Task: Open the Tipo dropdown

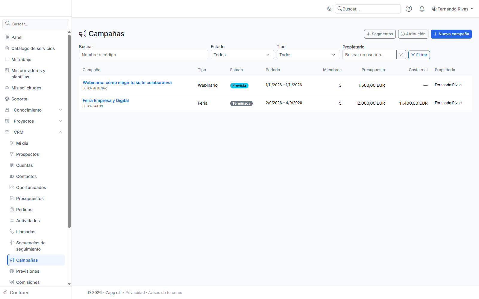Action: (x=308, y=55)
